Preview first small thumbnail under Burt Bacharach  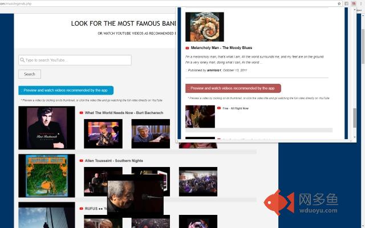click(x=103, y=134)
